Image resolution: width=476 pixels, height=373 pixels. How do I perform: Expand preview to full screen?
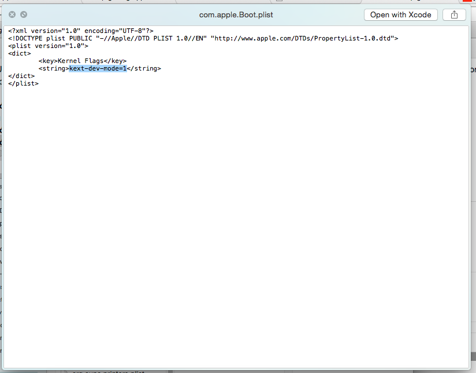point(24,14)
